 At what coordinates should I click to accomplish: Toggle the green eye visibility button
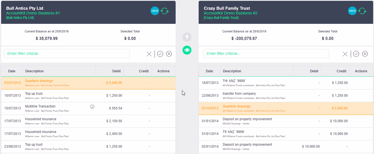(x=187, y=50)
